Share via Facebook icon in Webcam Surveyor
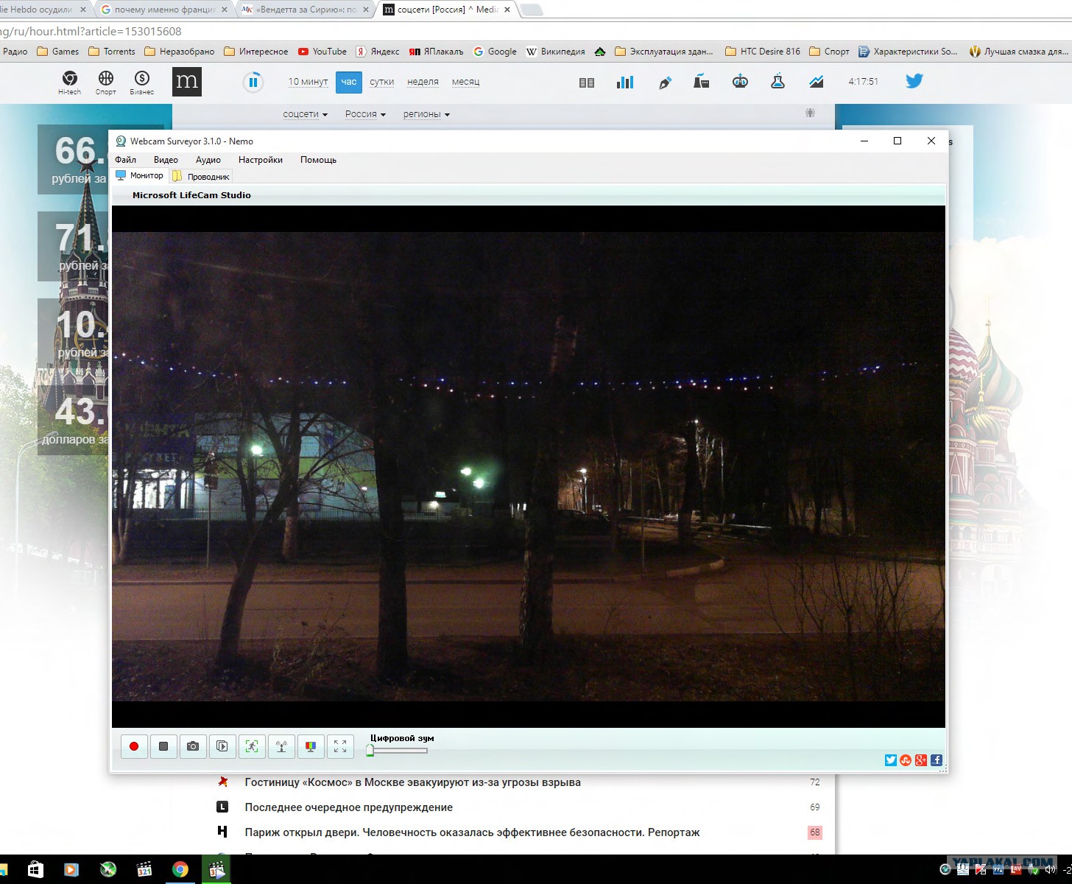This screenshot has width=1072, height=884. pyautogui.click(x=937, y=760)
